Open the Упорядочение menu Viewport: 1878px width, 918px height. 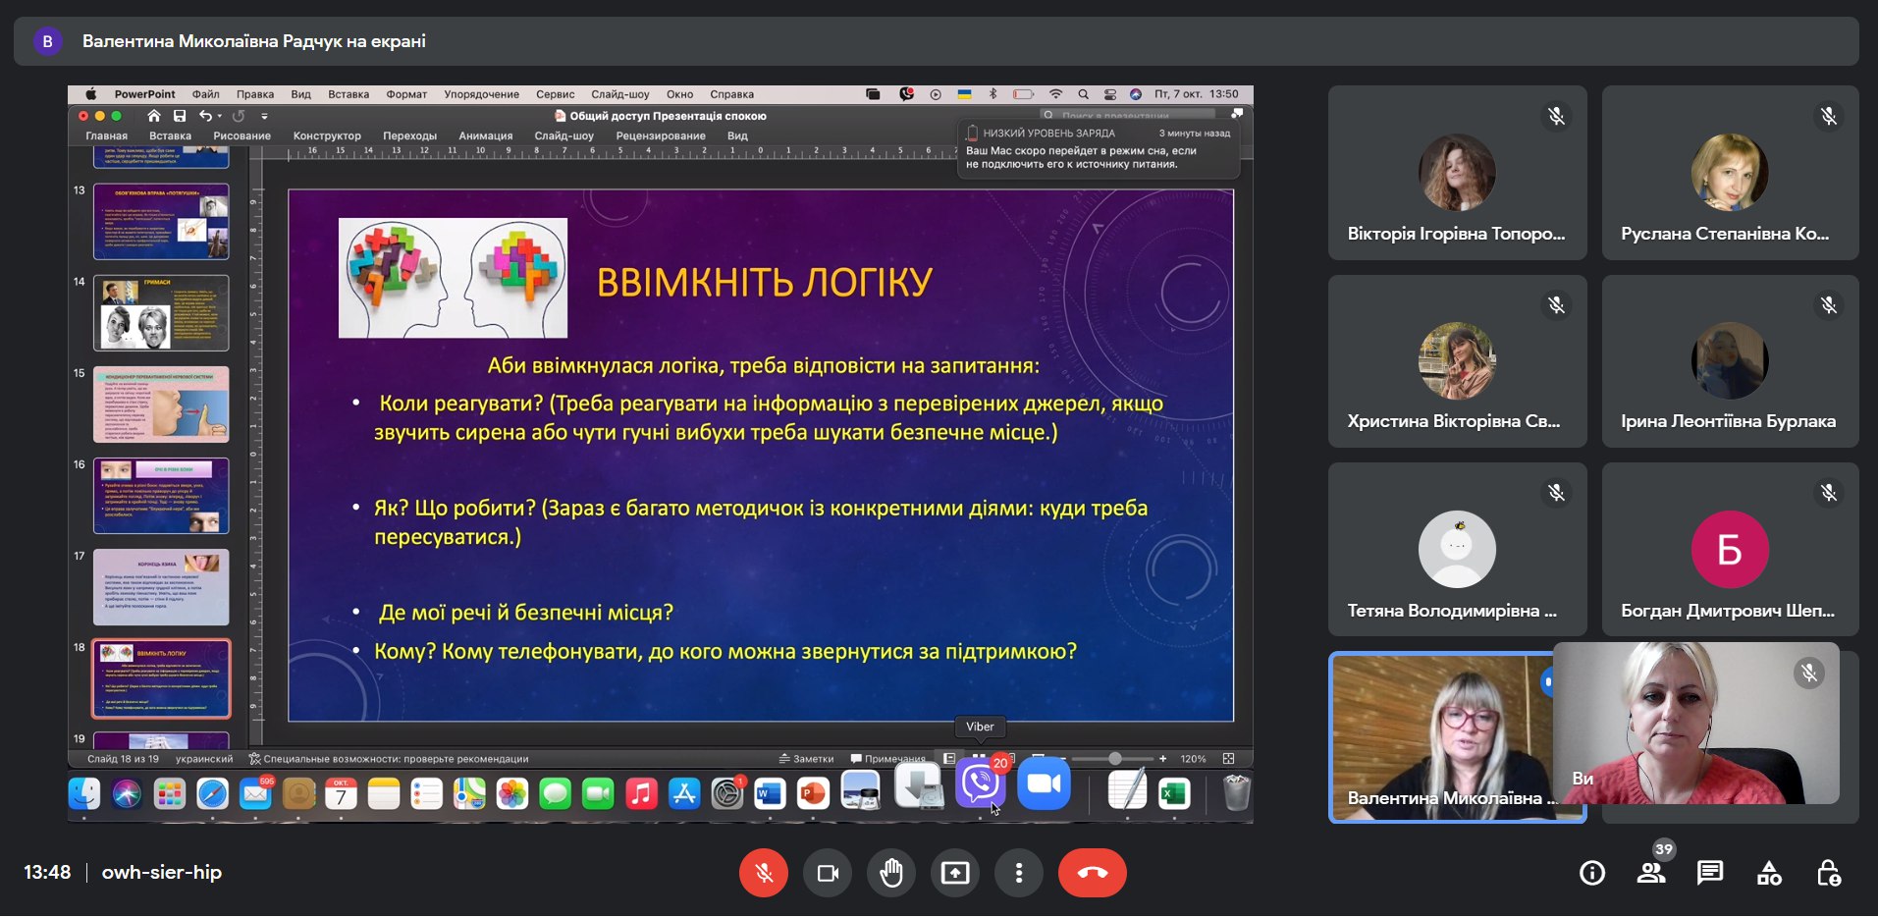click(x=481, y=94)
